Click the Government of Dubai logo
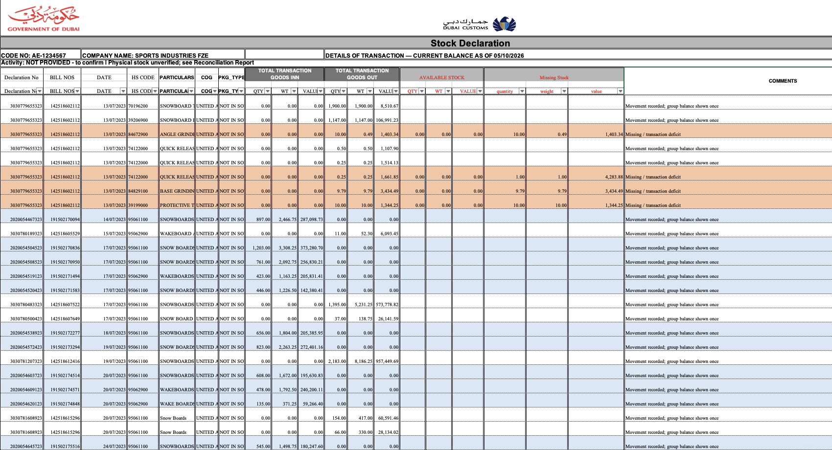The height and width of the screenshot is (450, 832). point(43,19)
